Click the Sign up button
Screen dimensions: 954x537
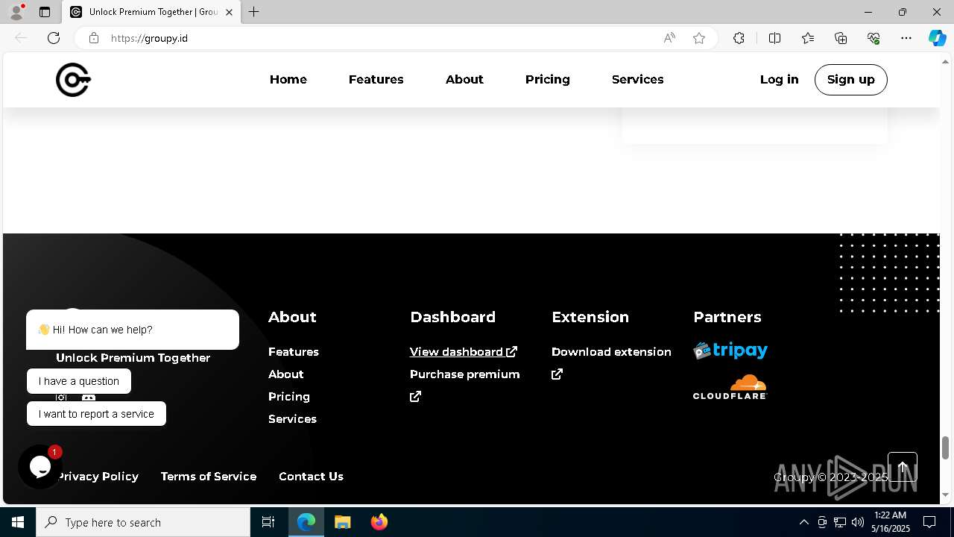850,79
